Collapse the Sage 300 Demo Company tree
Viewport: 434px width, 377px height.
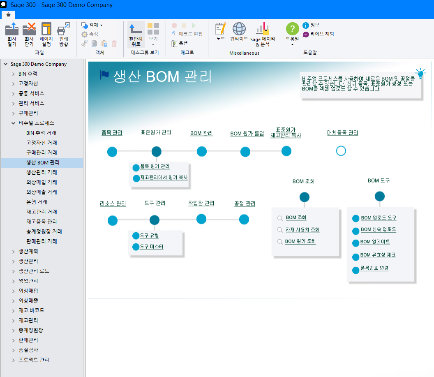pyautogui.click(x=5, y=64)
